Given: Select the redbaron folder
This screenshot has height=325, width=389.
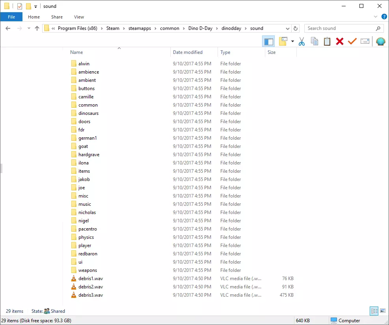Looking at the screenshot, I should (88, 254).
